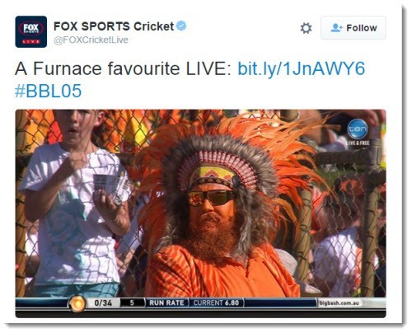Click the person-plus icon inside Follow
The width and height of the screenshot is (412, 333).
point(336,28)
